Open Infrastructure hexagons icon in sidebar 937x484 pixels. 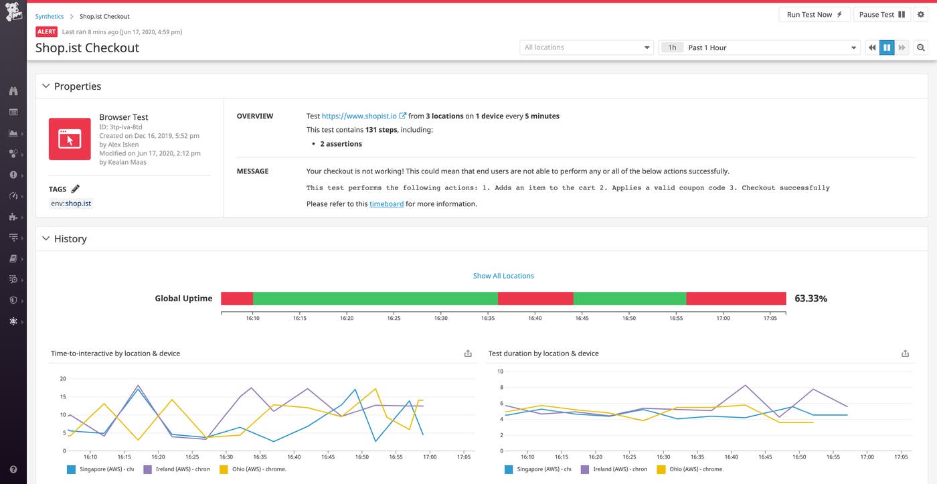pos(13,153)
